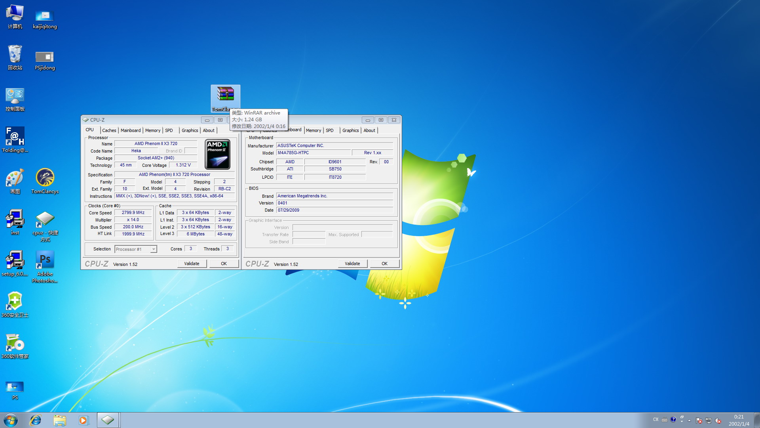
Task: Open Windows Explorer folder taskbar icon
Action: pyautogui.click(x=60, y=420)
